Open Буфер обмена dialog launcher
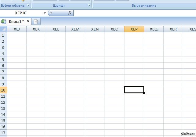 (x=28, y=5)
